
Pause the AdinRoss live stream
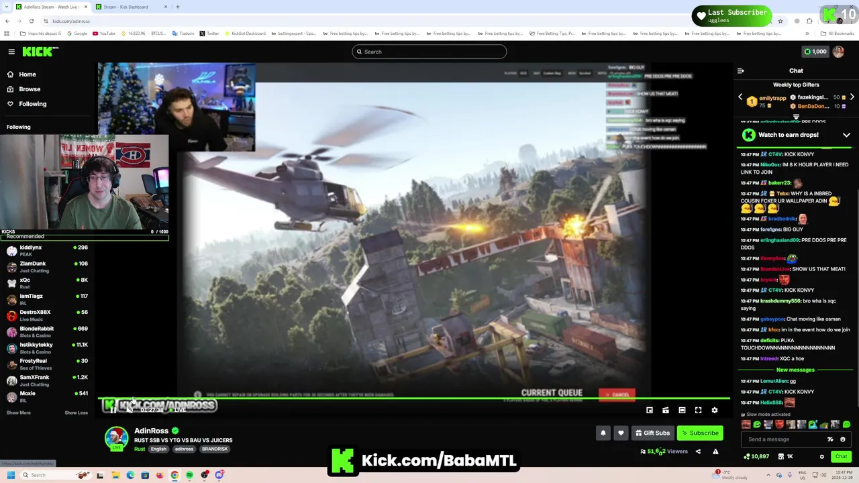coord(112,409)
